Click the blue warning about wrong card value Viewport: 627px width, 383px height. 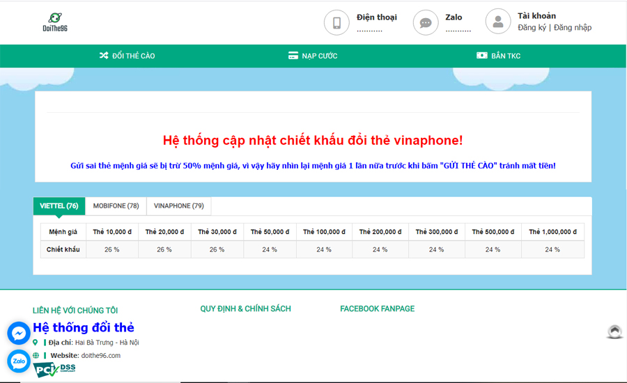tap(313, 166)
